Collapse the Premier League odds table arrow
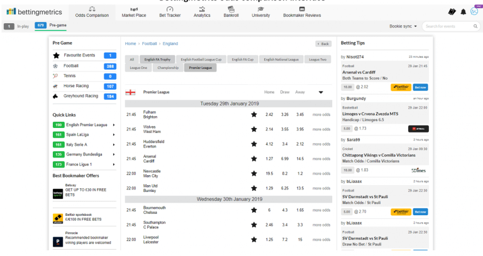The height and width of the screenshot is (256, 483). pyautogui.click(x=321, y=92)
